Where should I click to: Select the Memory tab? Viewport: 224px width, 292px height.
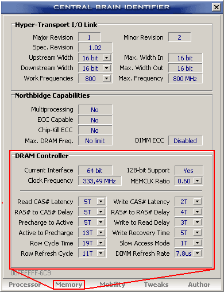(69, 285)
